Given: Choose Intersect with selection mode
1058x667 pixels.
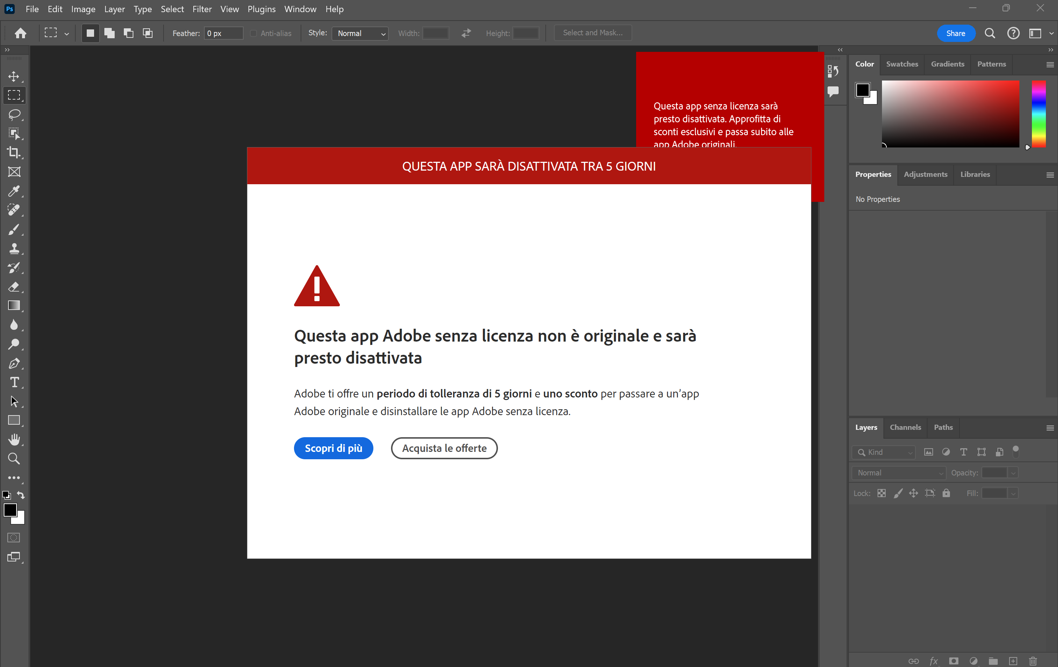Looking at the screenshot, I should coord(148,33).
